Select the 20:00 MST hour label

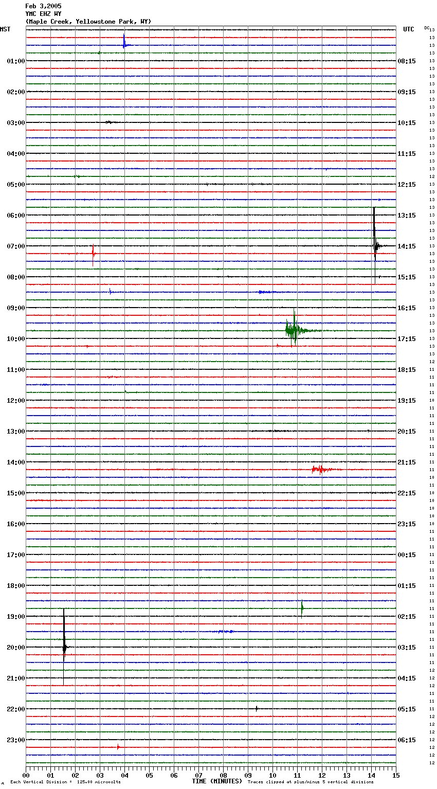(16, 648)
